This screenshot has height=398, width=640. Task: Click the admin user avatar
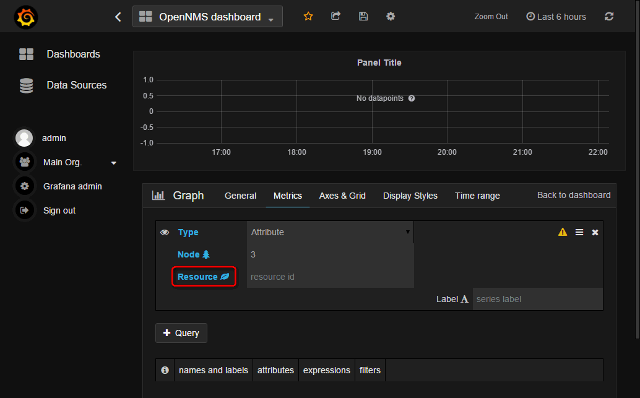coord(24,138)
